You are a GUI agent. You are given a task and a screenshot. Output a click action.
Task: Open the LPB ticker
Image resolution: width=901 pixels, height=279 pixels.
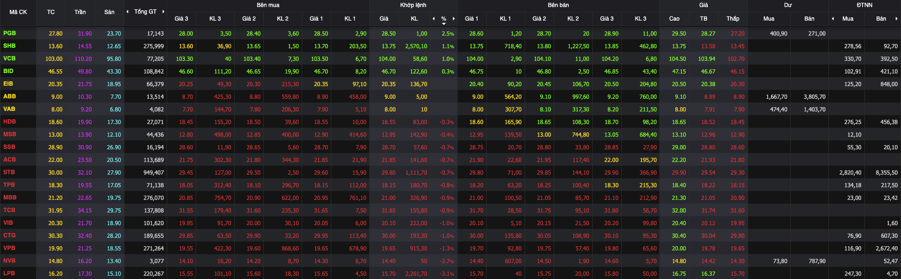click(x=9, y=273)
